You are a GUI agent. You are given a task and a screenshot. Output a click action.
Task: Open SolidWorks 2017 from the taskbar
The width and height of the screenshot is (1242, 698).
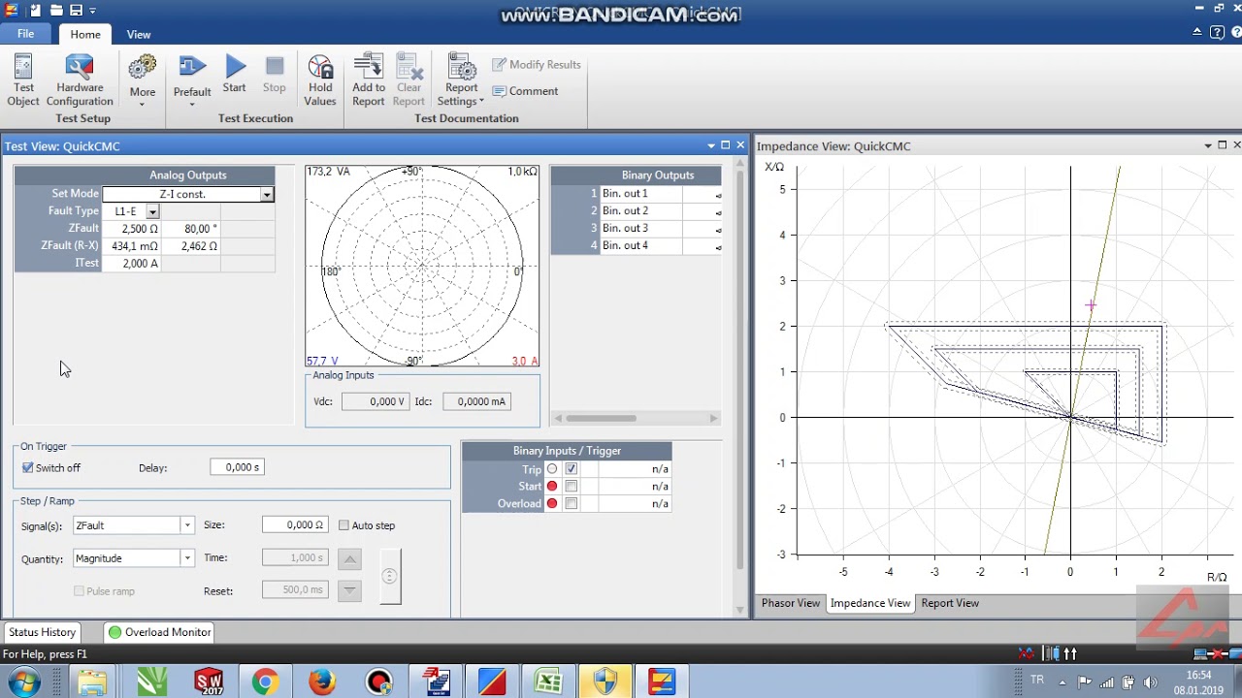click(x=209, y=682)
